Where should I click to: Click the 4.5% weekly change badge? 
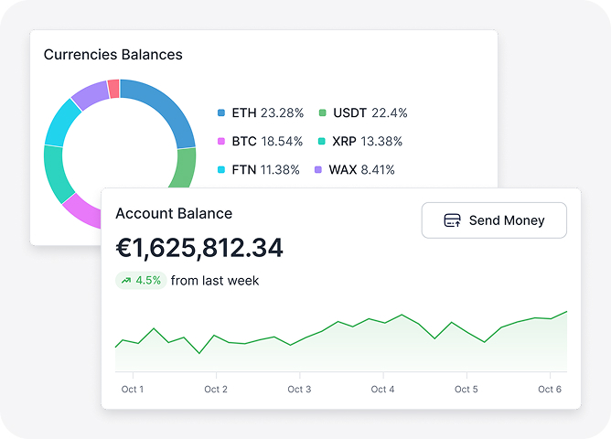point(140,281)
